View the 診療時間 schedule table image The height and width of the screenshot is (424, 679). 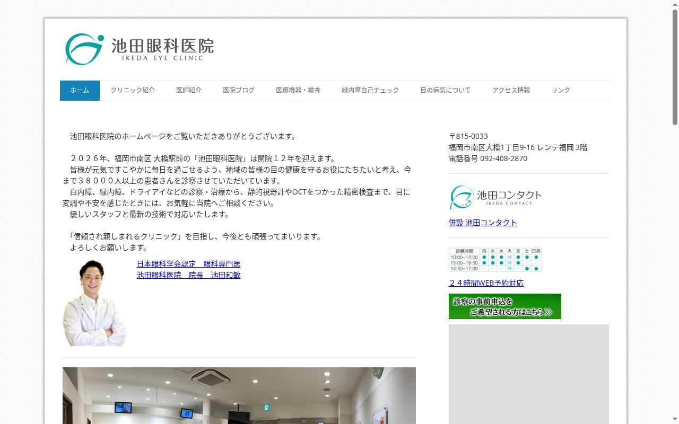[495, 260]
